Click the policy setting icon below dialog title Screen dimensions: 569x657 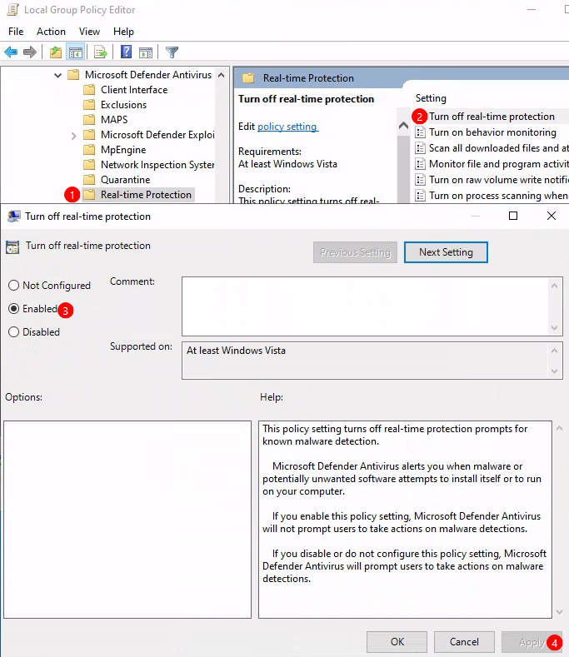click(x=12, y=246)
